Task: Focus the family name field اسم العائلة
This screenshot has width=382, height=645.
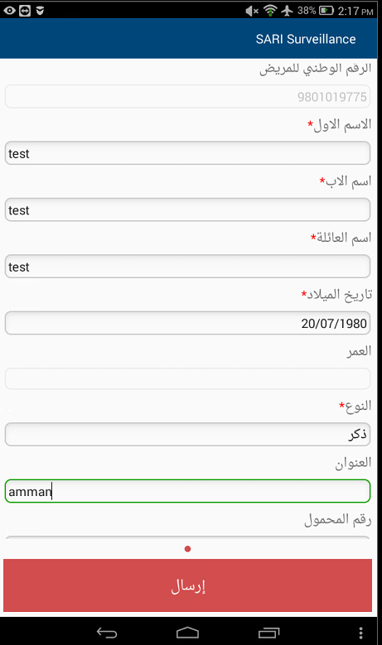Action: 188,266
